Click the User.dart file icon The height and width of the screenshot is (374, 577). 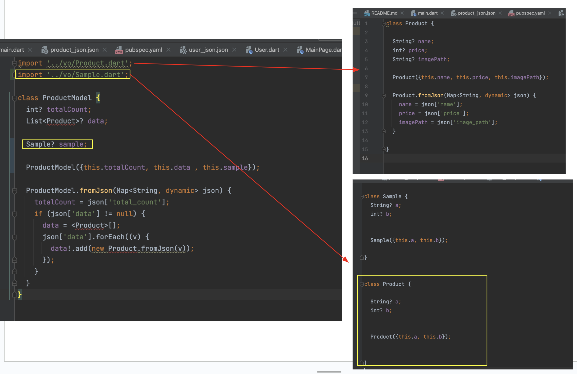click(x=249, y=50)
